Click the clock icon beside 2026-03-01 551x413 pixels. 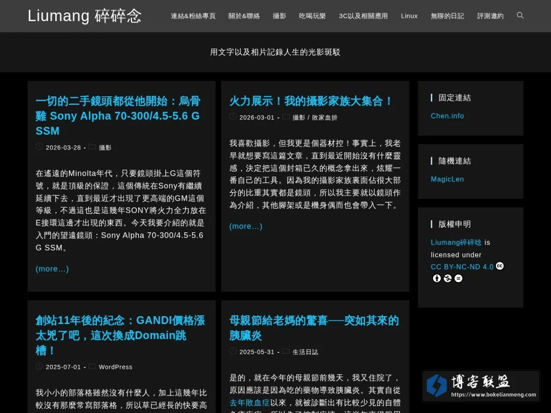(233, 117)
